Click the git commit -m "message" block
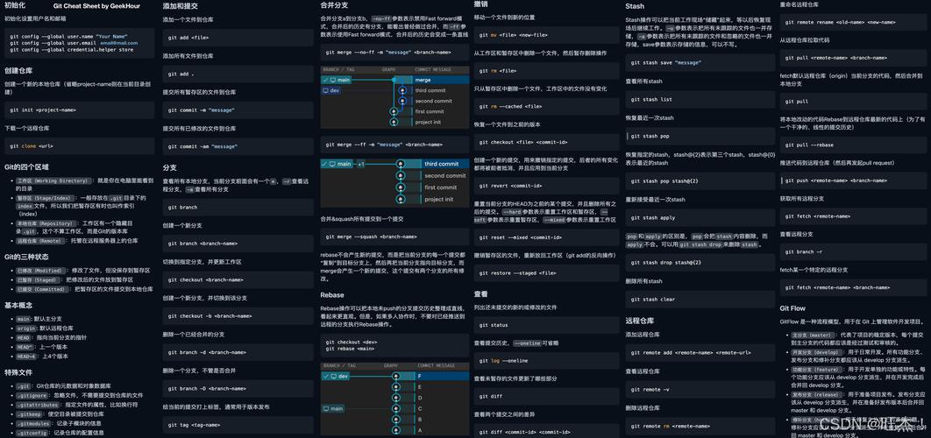The image size is (931, 438). tap(238, 110)
